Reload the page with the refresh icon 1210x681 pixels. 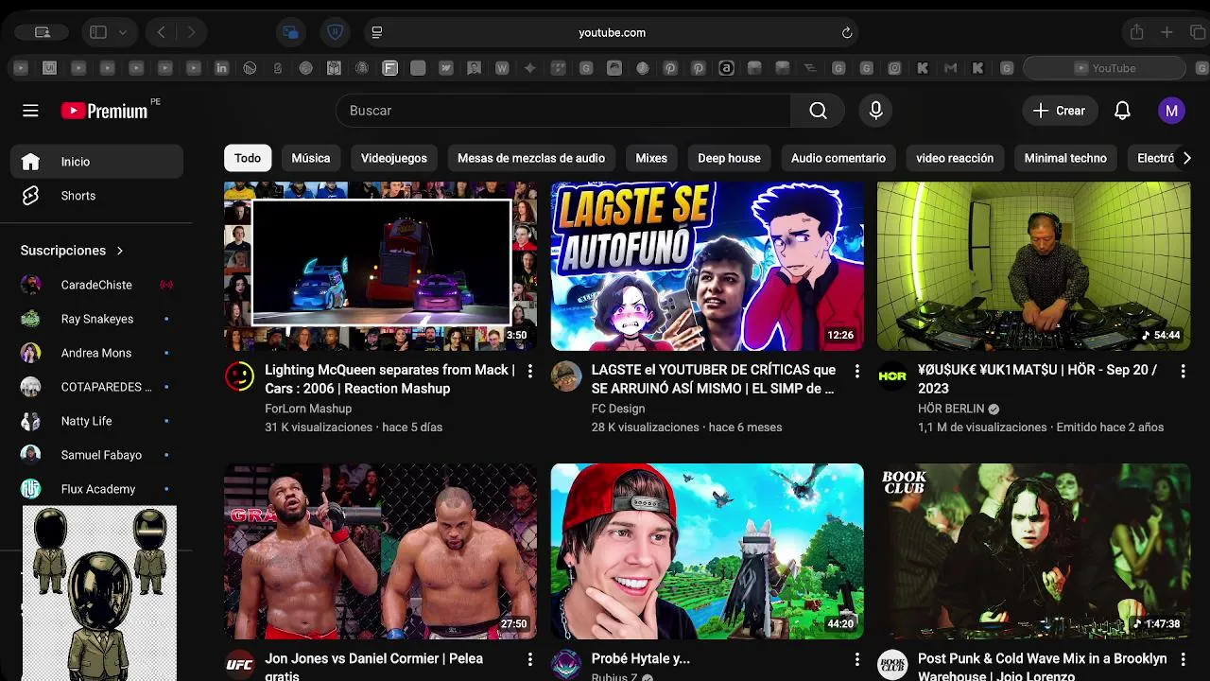[847, 32]
